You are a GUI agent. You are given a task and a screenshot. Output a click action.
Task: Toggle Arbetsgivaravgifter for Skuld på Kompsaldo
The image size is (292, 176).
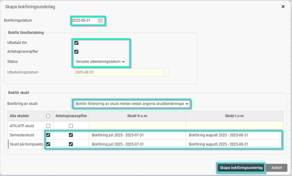coord(71,144)
